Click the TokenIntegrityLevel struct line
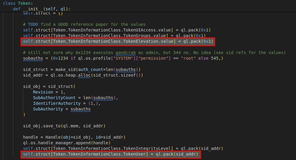The image size is (296, 160). [x=123, y=148]
